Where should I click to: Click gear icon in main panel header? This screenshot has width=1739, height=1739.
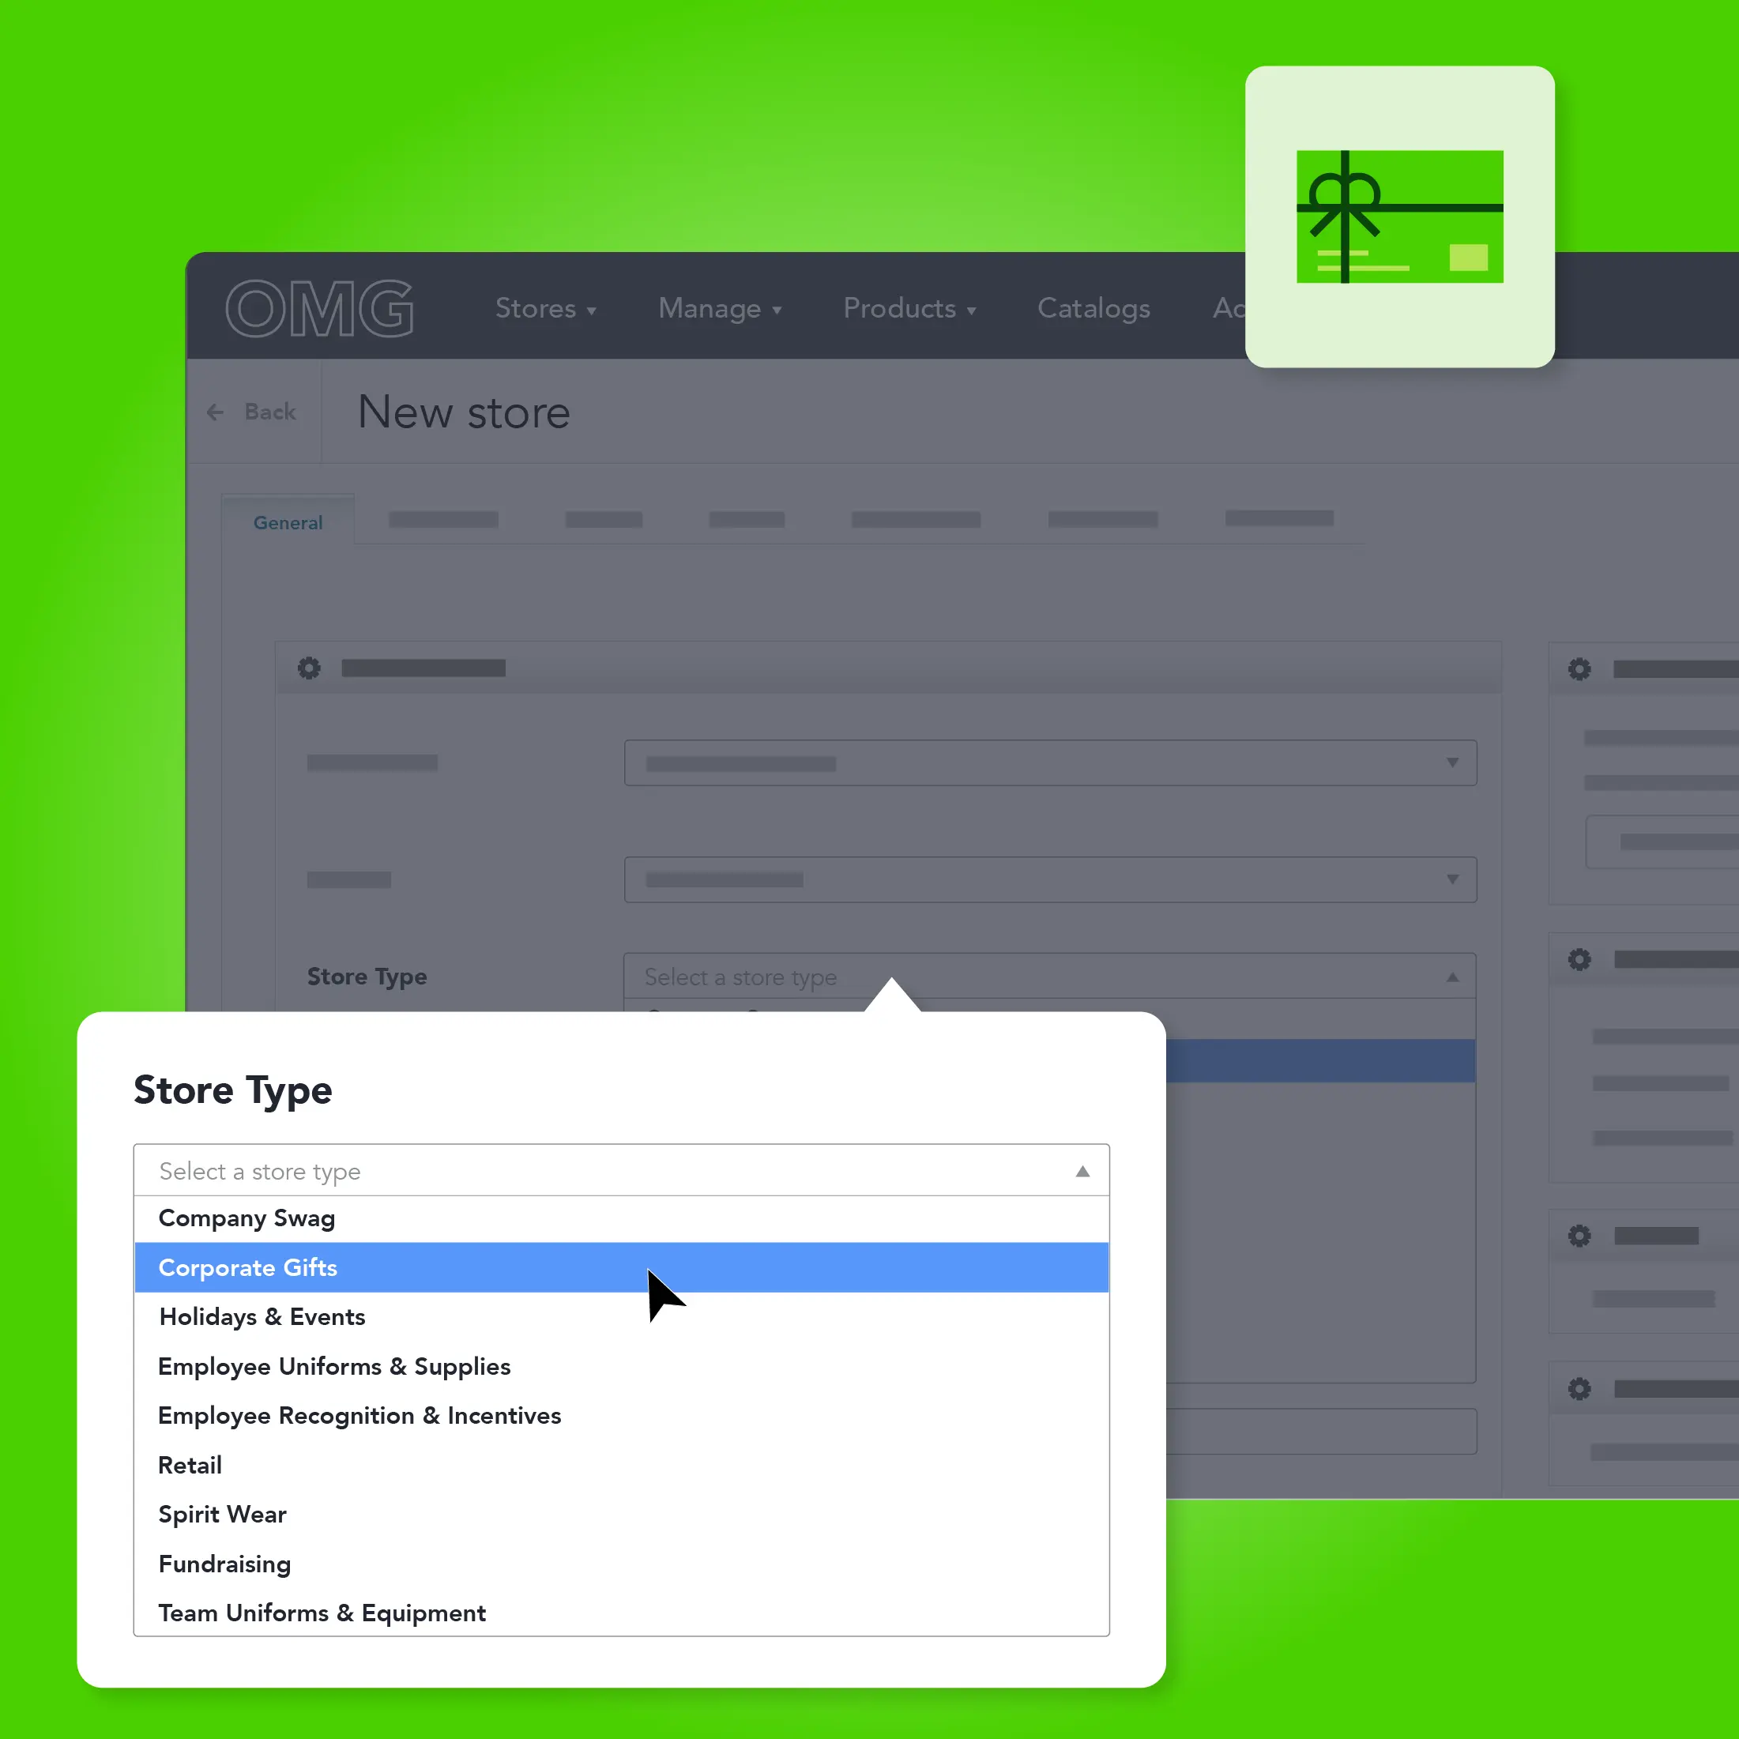pos(309,668)
